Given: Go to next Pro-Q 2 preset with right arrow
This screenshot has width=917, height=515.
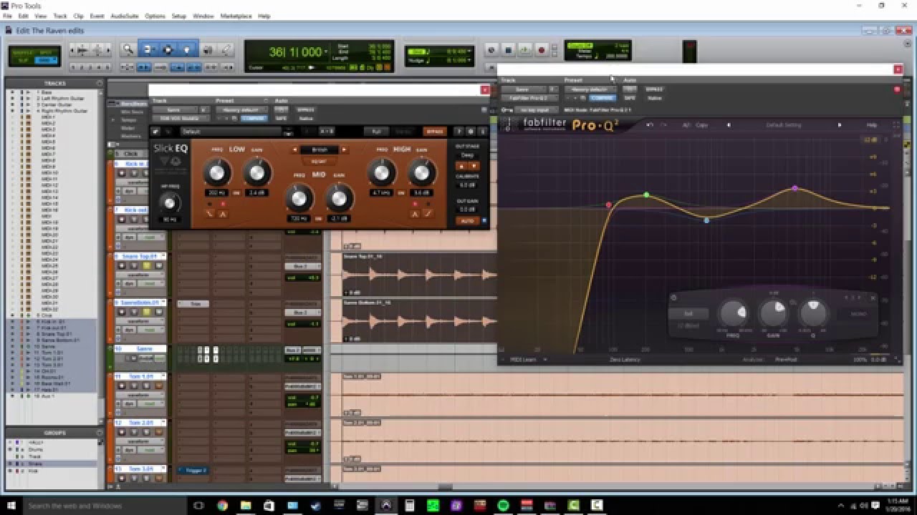Looking at the screenshot, I should coord(840,125).
